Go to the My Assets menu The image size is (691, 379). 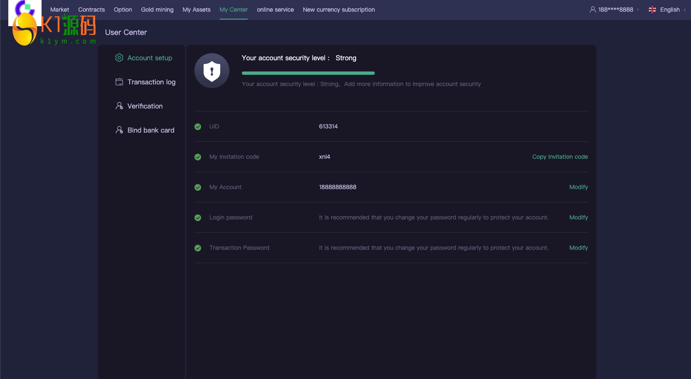197,10
